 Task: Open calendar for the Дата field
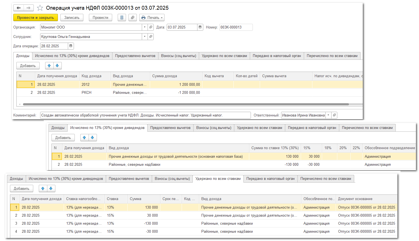coord(200,27)
